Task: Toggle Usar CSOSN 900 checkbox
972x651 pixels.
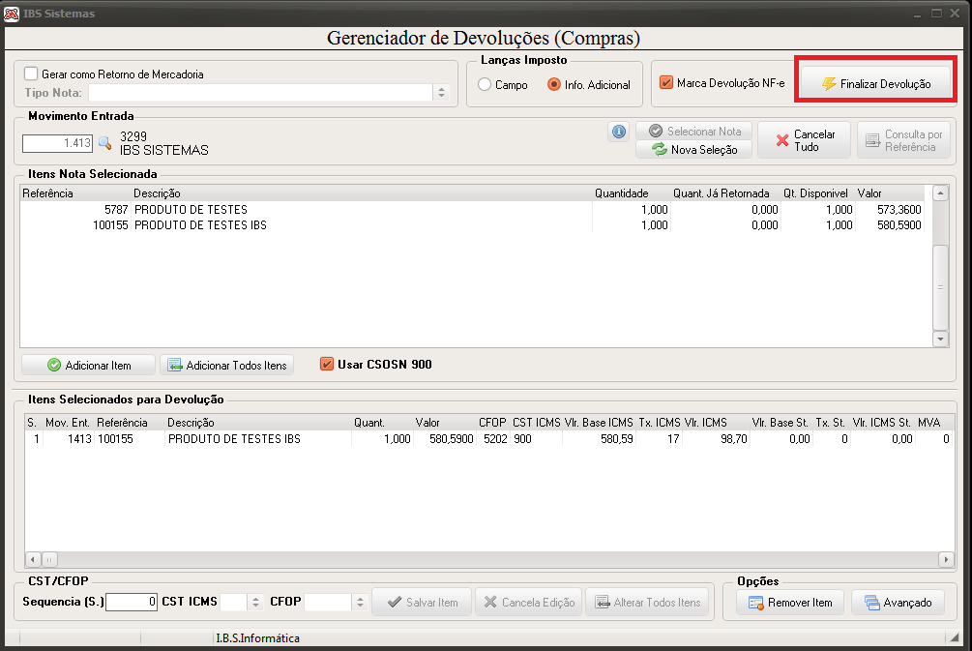Action: click(327, 364)
